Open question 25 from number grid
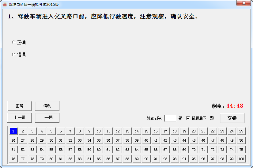This screenshot has width=253, height=168. (x=241, y=131)
